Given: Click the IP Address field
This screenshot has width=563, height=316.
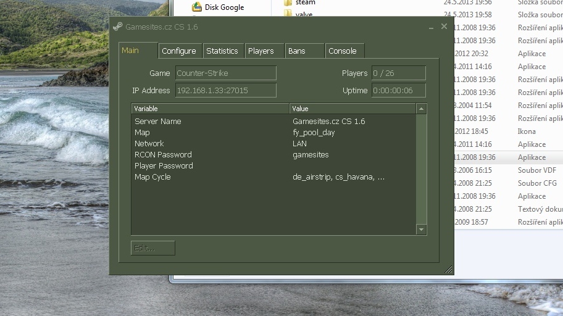Looking at the screenshot, I should [x=225, y=90].
